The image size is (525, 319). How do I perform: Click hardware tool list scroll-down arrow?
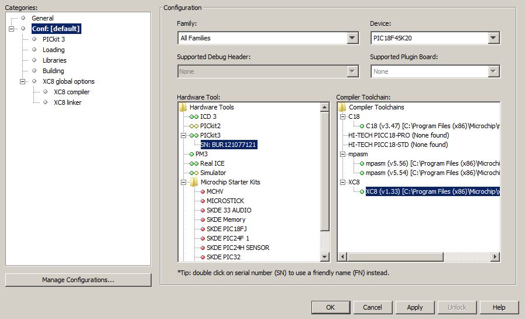(324, 257)
